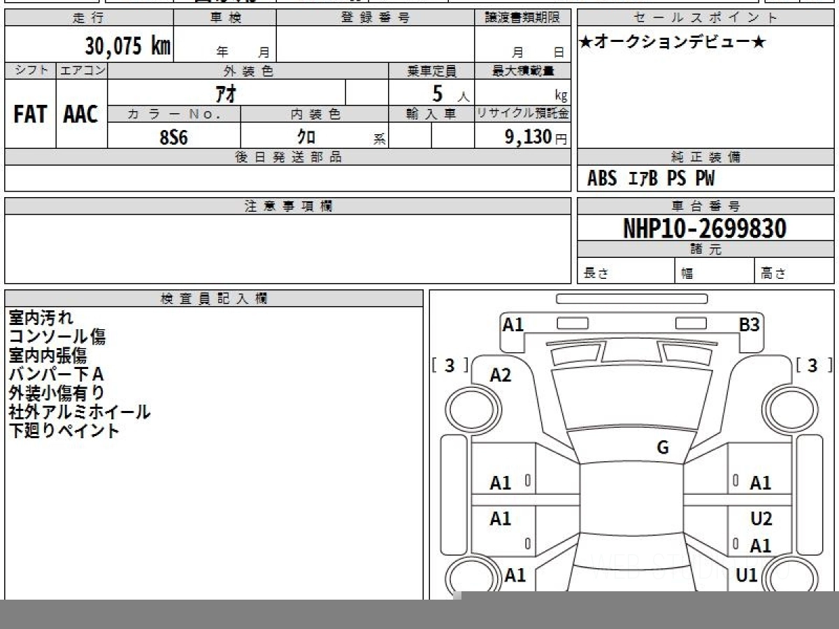839x629 pixels.
Task: Select the FAT shift type cell
Action: 30,115
